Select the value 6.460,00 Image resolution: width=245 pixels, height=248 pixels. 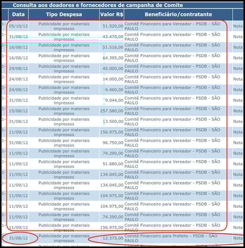[x=114, y=90]
